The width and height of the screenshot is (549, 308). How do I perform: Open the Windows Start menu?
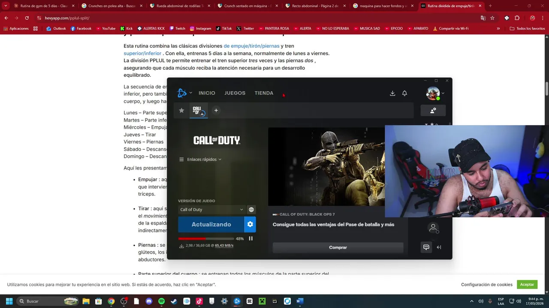(x=9, y=301)
